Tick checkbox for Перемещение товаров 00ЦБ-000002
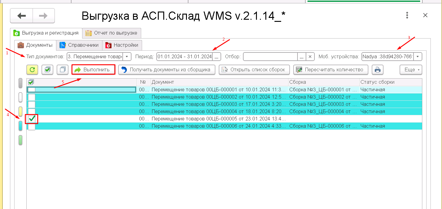 click(x=32, y=97)
